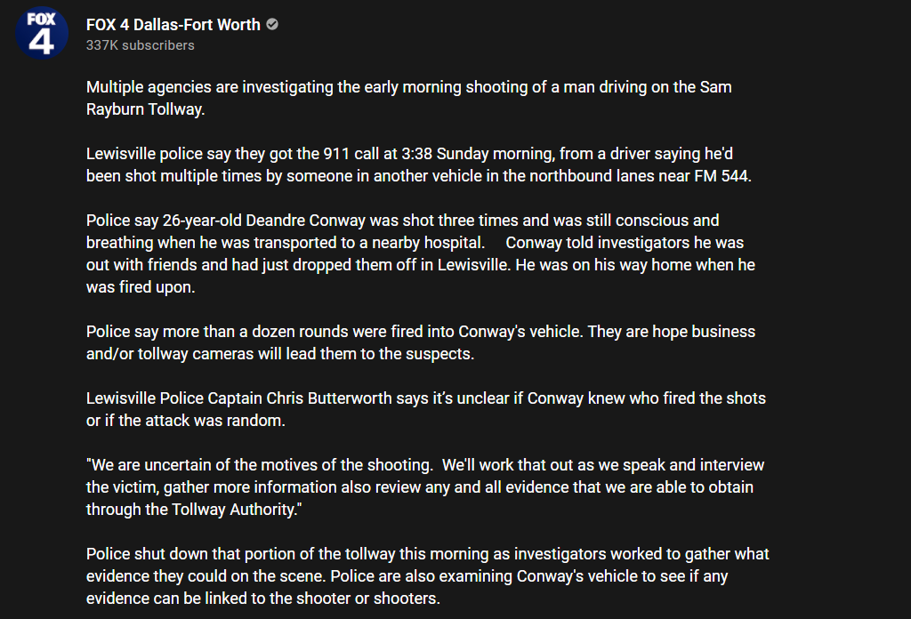The width and height of the screenshot is (911, 619).
Task: Click the paragraph starting 'Police shut down'
Action: point(428,576)
